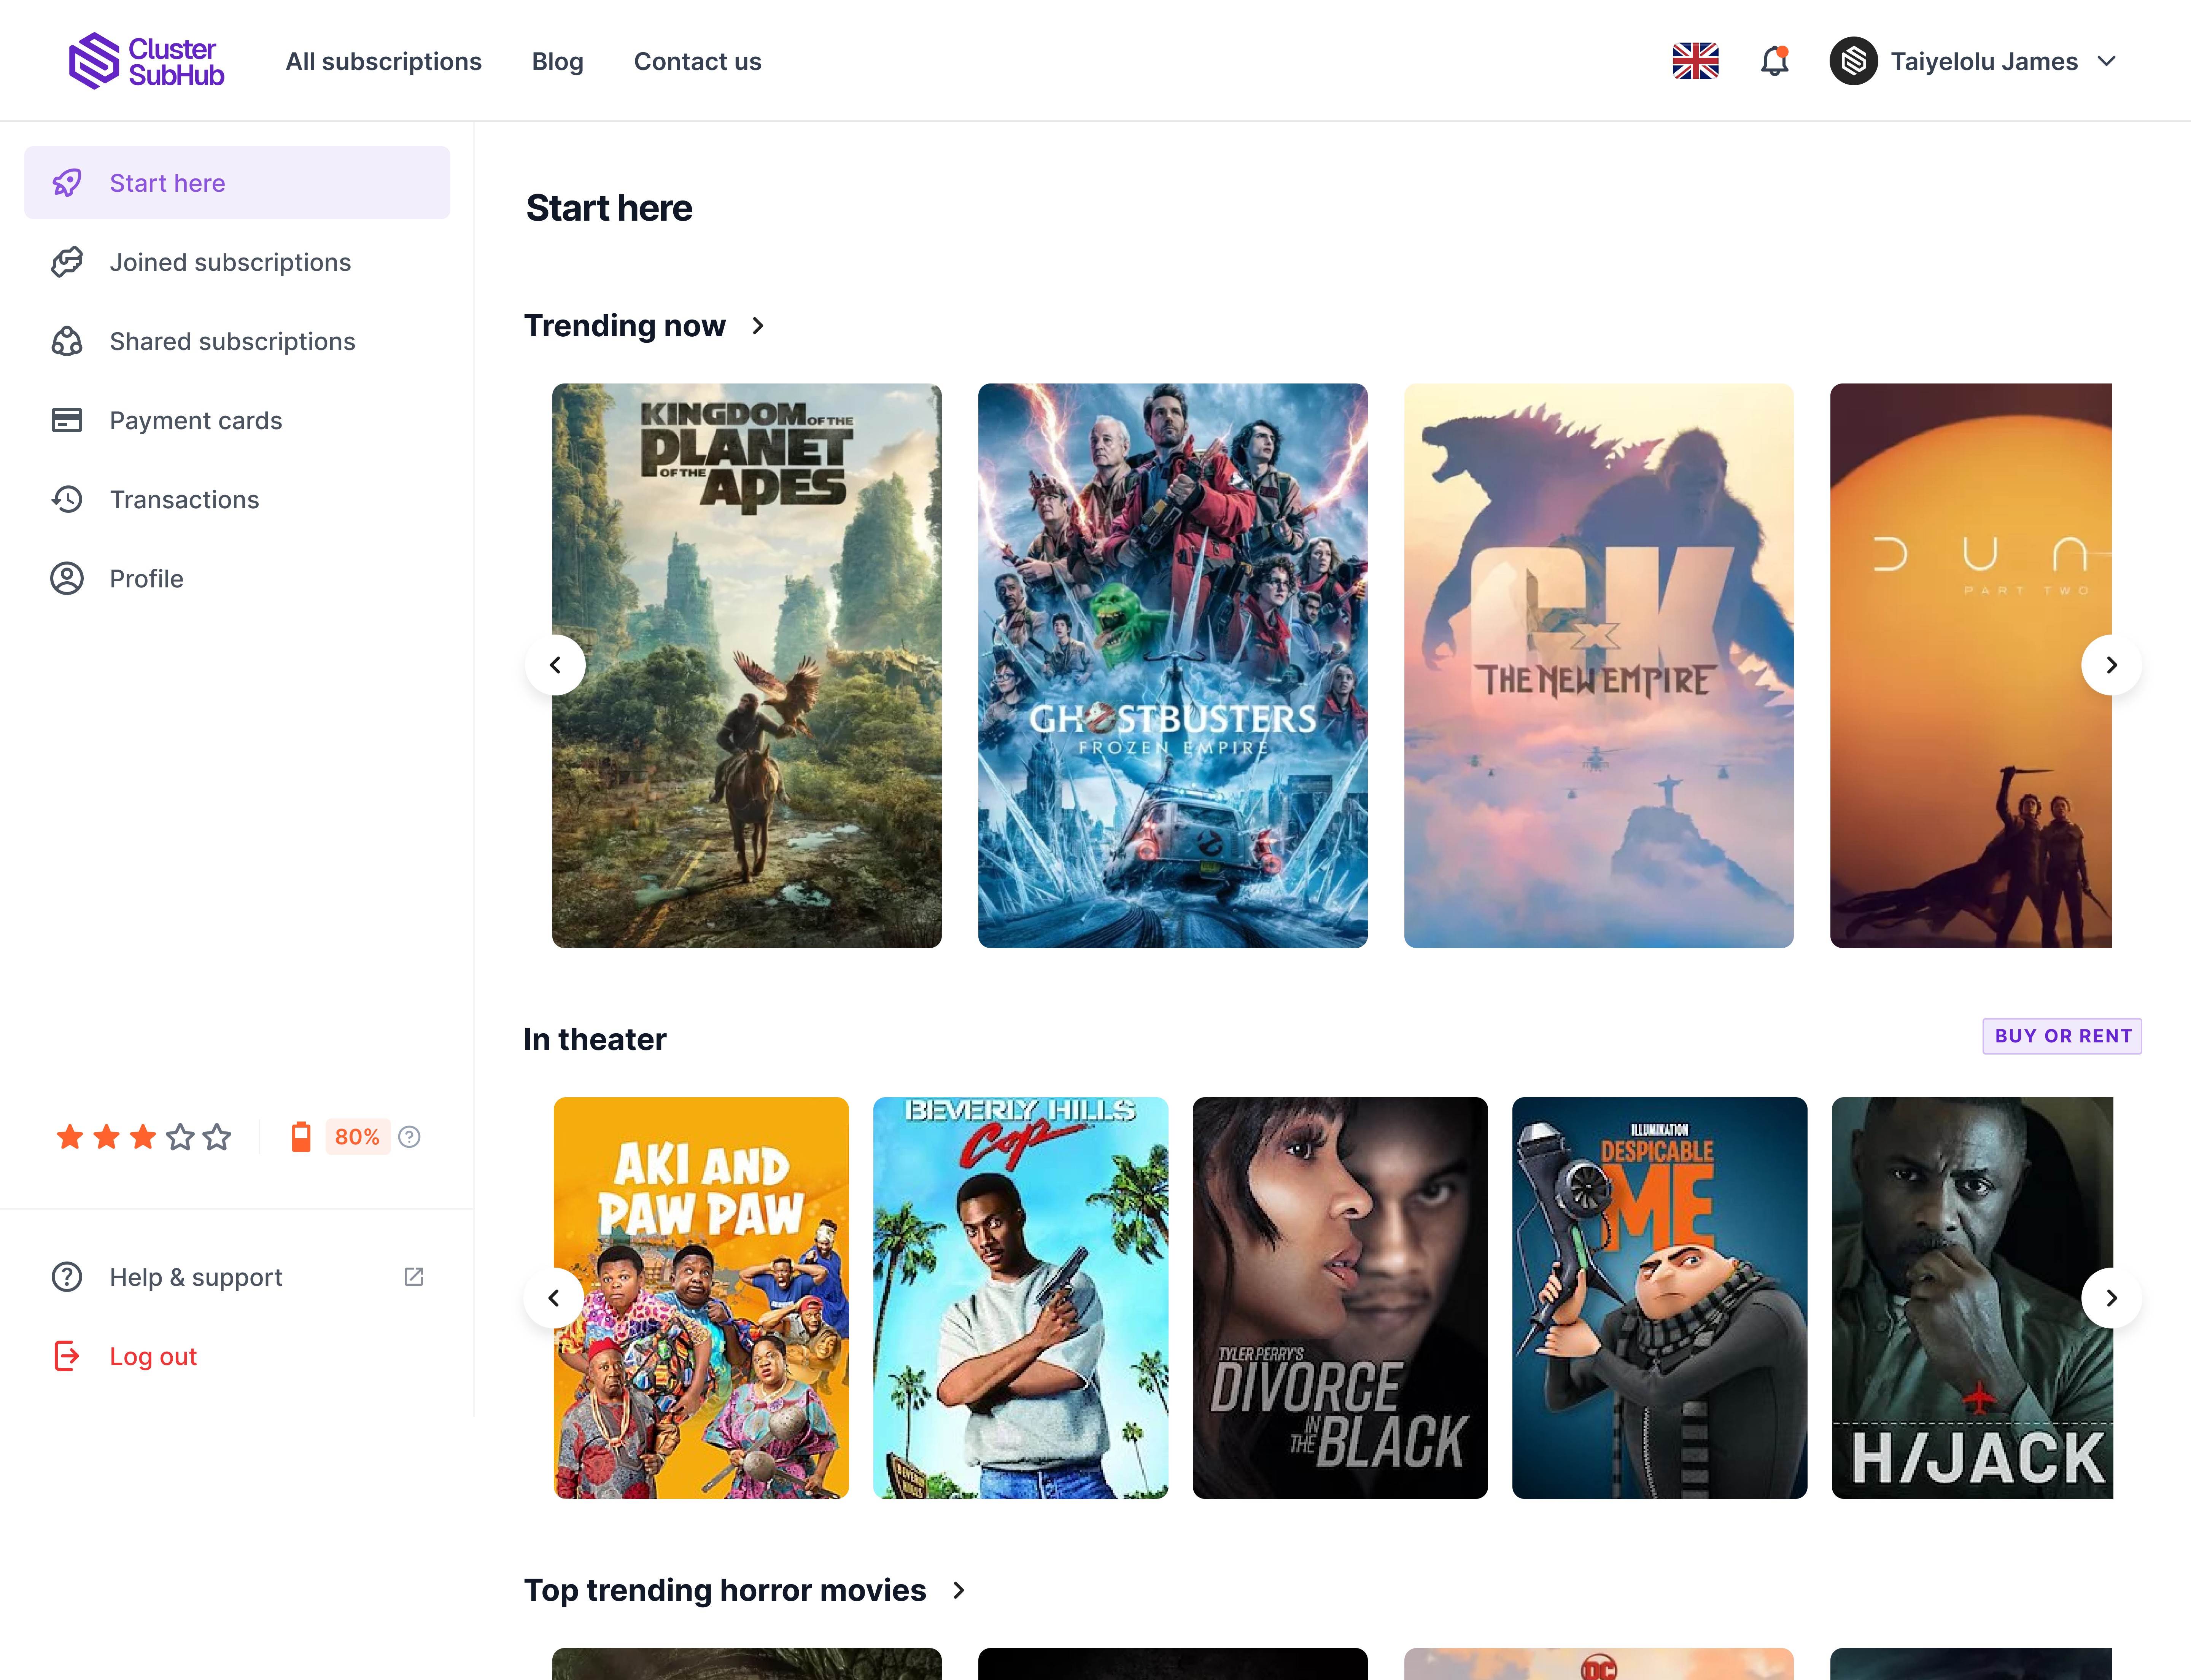Click the Log out link
Image resolution: width=2191 pixels, height=1680 pixels.
tap(153, 1356)
